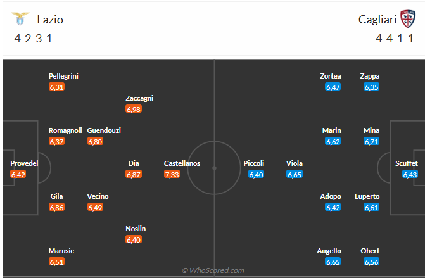The image size is (425, 278).
Task: Click the Cagliari team crest icon
Action: pos(407,19)
